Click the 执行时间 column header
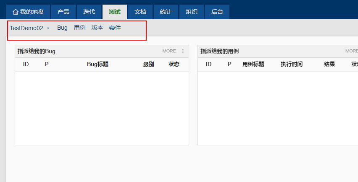This screenshot has width=358, height=182. [292, 64]
